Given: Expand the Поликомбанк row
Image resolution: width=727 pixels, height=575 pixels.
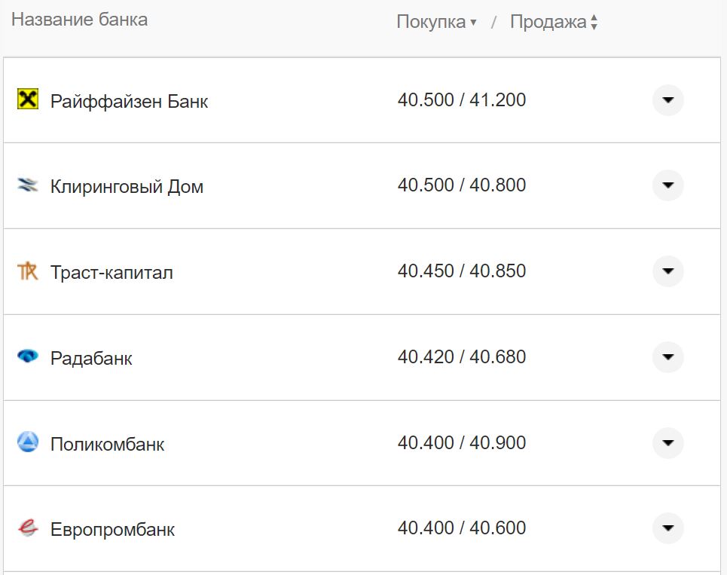Looking at the screenshot, I should point(667,443).
